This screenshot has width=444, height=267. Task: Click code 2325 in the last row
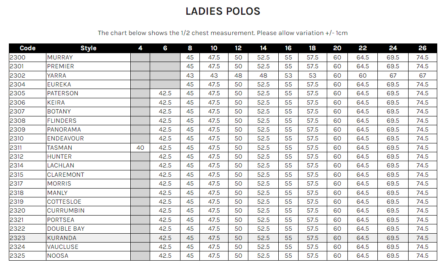(x=18, y=256)
